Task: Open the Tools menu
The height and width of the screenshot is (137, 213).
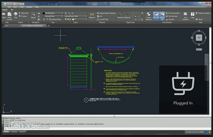Action: point(22,7)
